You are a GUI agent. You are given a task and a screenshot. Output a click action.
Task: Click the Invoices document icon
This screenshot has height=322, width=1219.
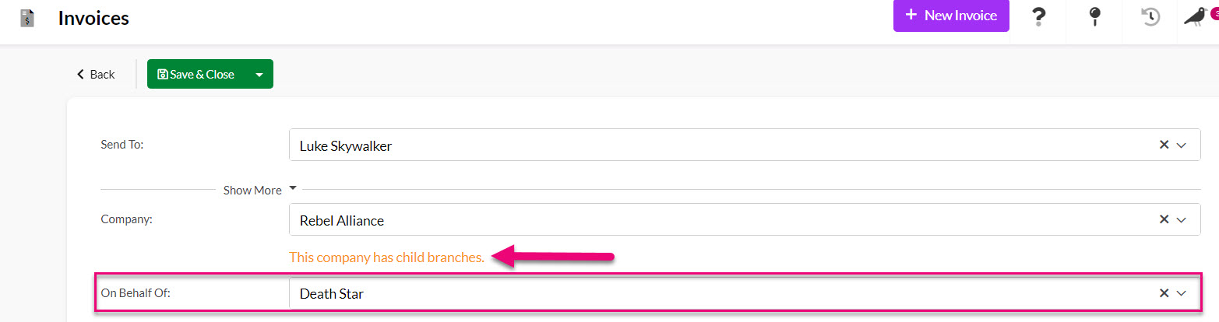[27, 18]
